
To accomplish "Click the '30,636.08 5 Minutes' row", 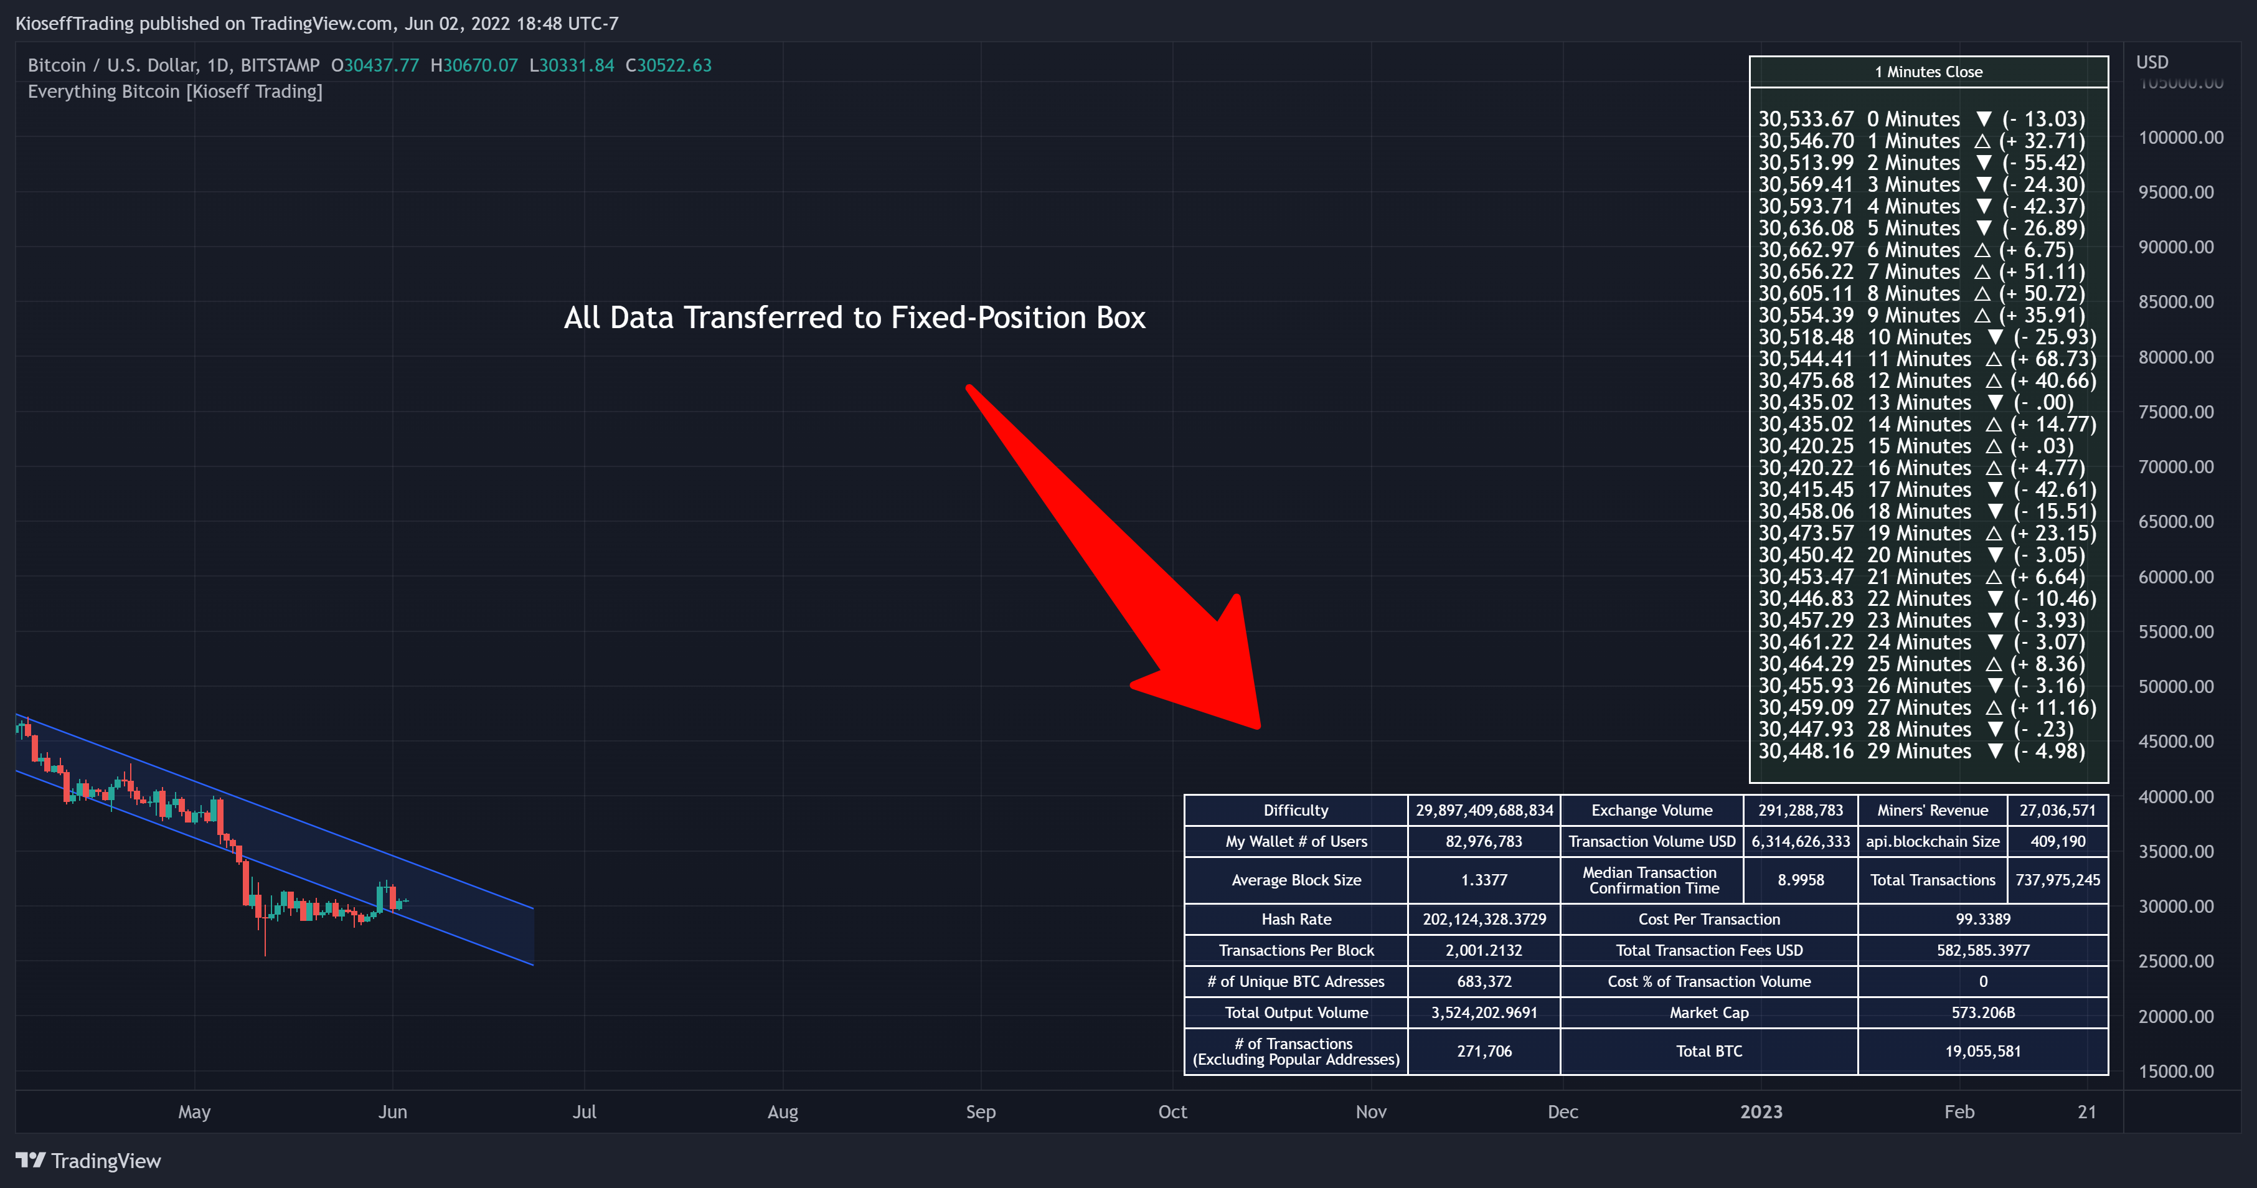I will tap(1921, 228).
